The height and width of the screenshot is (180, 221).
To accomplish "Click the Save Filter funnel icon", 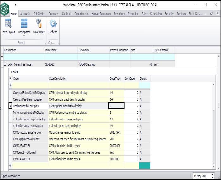I will pyautogui.click(x=39, y=24).
